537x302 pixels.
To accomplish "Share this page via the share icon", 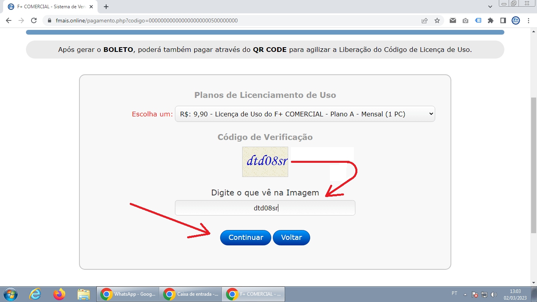I will pos(425,20).
